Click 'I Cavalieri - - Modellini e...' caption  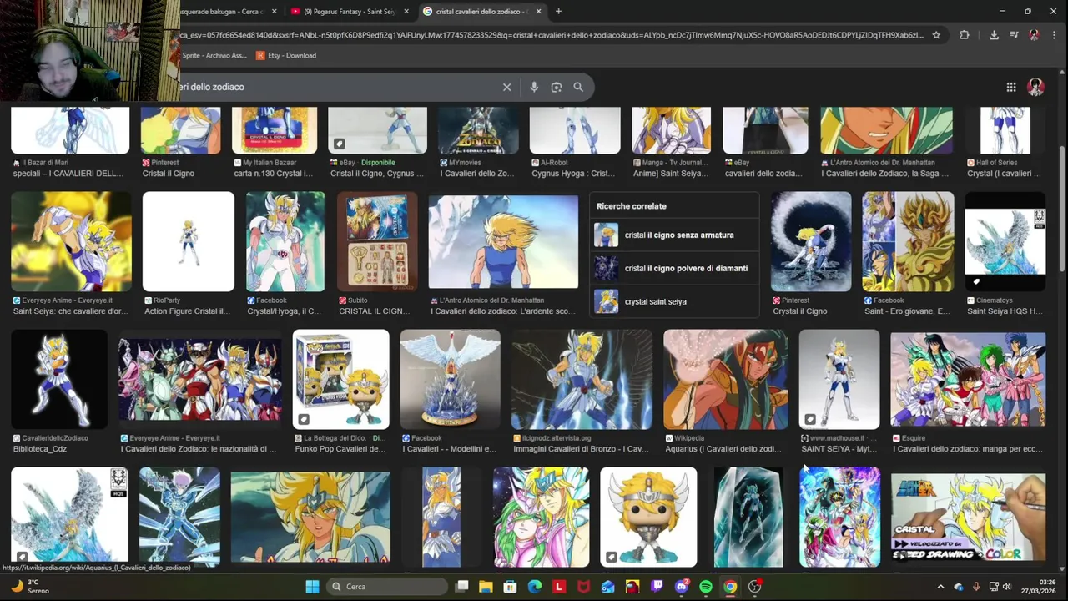pyautogui.click(x=449, y=449)
